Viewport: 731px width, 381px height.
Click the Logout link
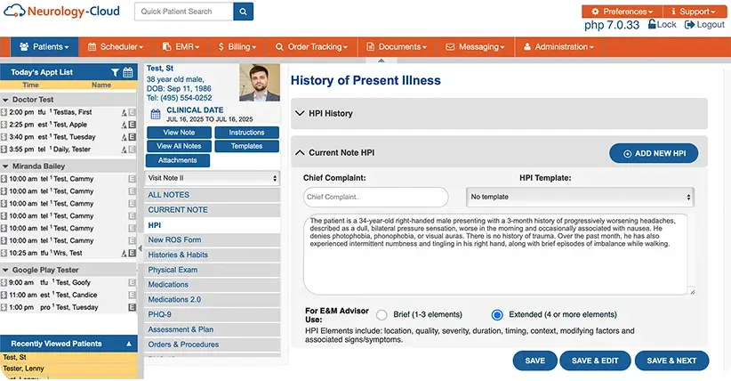[704, 25]
